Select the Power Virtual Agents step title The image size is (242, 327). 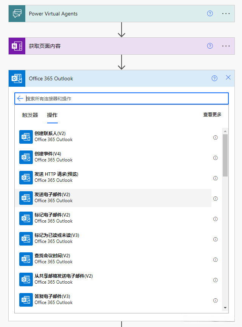tap(53, 14)
